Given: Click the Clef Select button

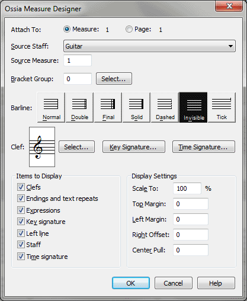Looking at the screenshot, I should (x=76, y=147).
